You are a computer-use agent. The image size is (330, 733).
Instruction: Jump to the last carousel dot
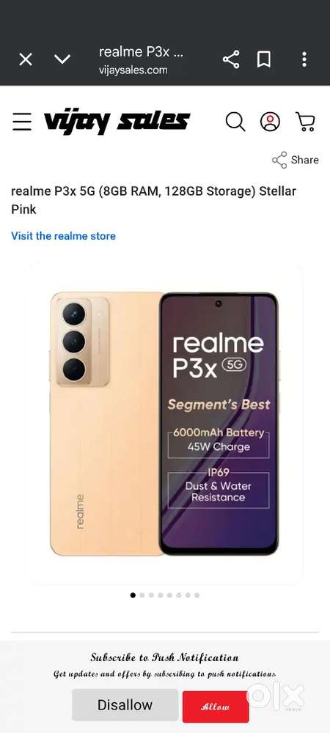[x=197, y=595]
